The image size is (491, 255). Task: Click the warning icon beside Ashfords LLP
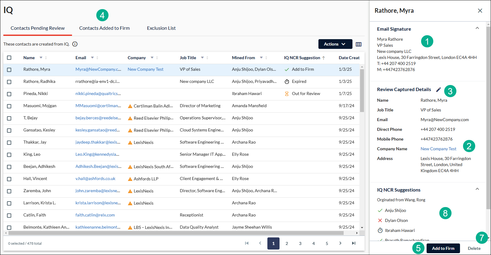click(130, 179)
